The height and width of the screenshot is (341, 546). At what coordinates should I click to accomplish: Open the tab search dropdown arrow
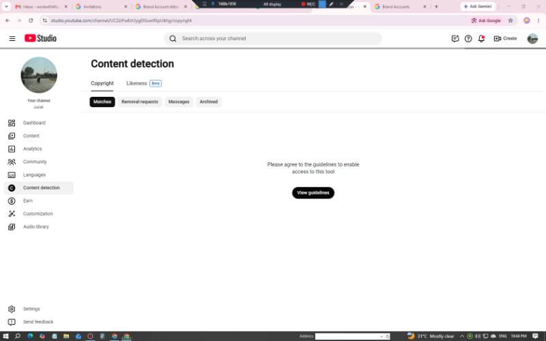(x=6, y=6)
